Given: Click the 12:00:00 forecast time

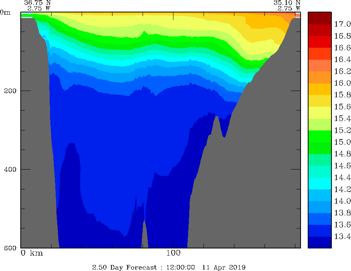Looking at the screenshot, I should pos(181,267).
